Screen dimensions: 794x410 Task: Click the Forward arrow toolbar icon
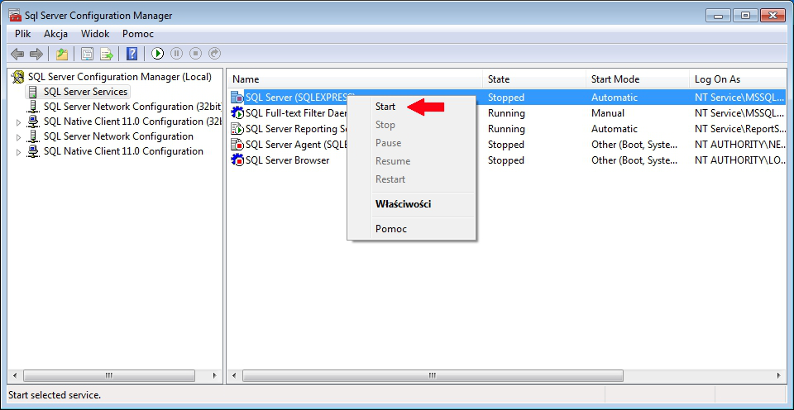(36, 54)
